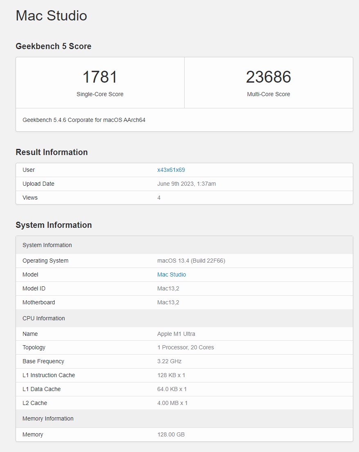The height and width of the screenshot is (452, 359).
Task: Select topology 1 Processor, 20 Cores
Action: tap(185, 347)
